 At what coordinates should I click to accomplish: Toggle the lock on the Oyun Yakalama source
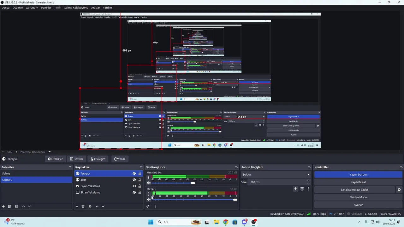coord(140,186)
